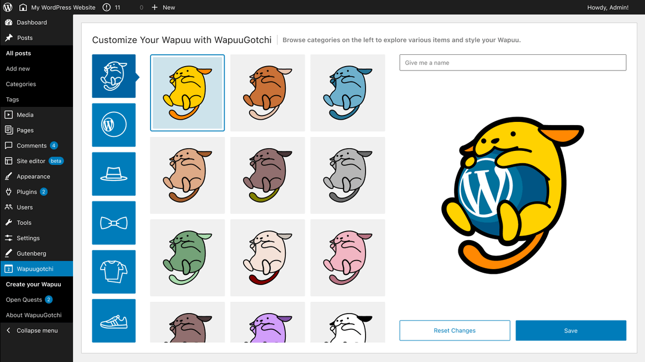Image resolution: width=645 pixels, height=362 pixels.
Task: Click the Comments count badge 4
Action: (54, 146)
